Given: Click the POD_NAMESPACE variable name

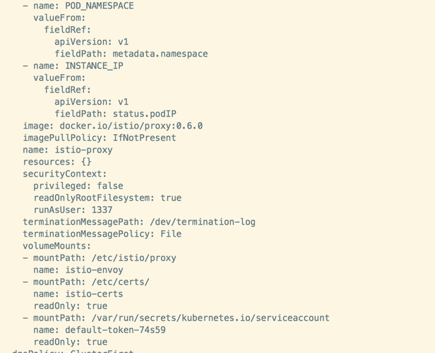Looking at the screenshot, I should (99, 6).
